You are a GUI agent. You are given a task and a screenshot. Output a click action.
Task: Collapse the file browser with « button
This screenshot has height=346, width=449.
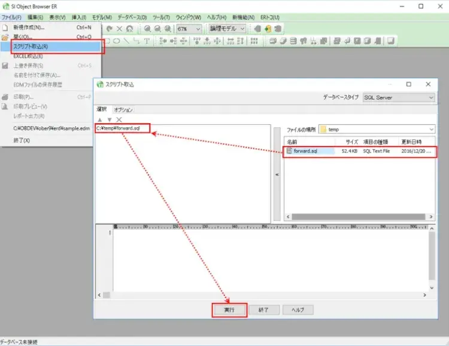click(277, 174)
